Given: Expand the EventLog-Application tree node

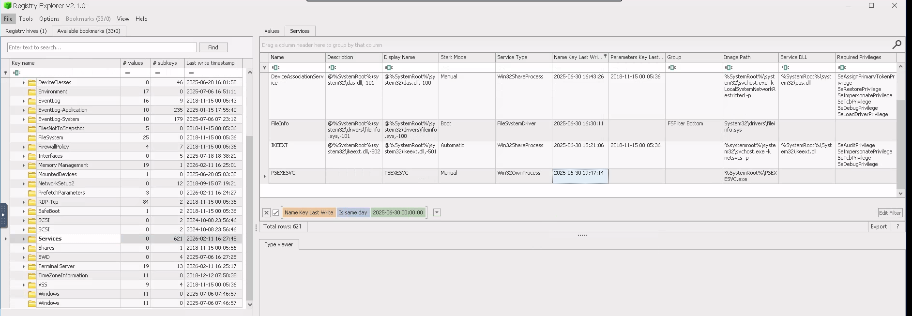Looking at the screenshot, I should (23, 110).
